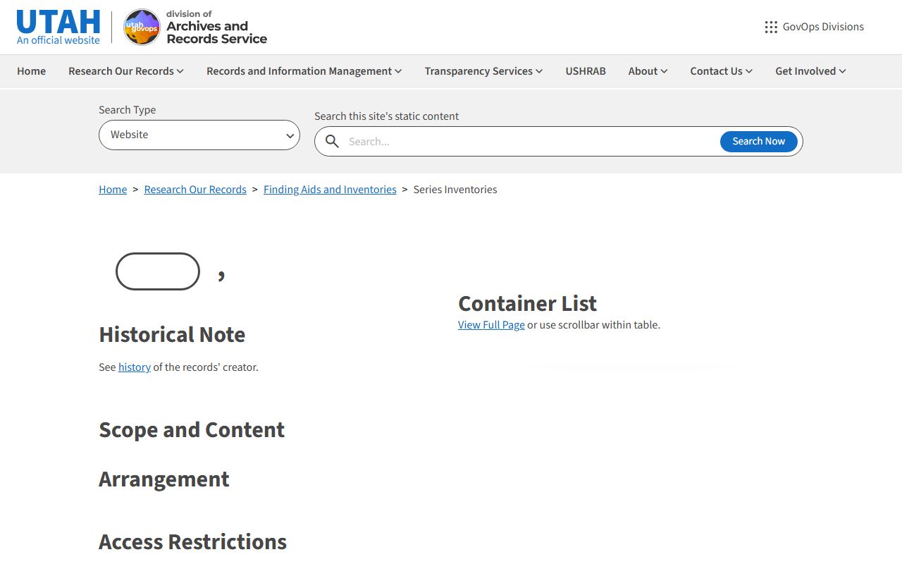Expand the Search Type Website dropdown
902x564 pixels.
199,135
